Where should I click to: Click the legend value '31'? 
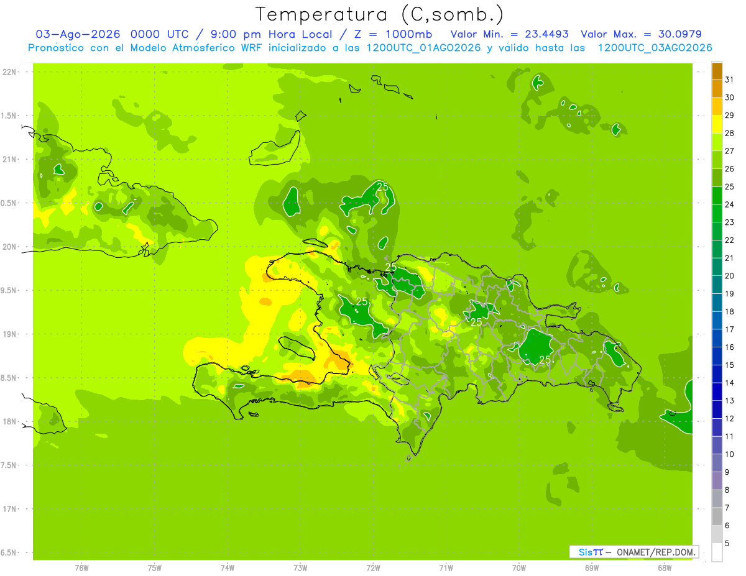730,80
